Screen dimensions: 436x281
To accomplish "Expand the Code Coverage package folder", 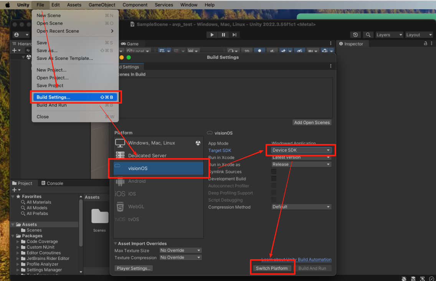I will 18,241.
